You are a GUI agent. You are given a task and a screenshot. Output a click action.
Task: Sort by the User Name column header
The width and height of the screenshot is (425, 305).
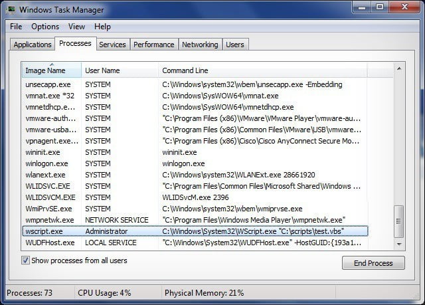(x=120, y=70)
